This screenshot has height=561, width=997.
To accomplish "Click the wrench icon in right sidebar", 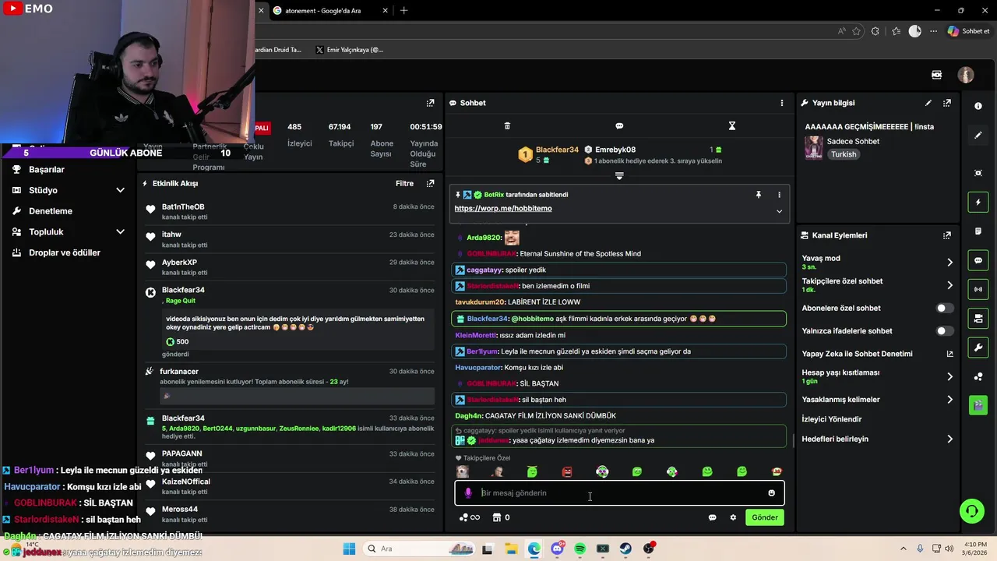I will [x=978, y=347].
